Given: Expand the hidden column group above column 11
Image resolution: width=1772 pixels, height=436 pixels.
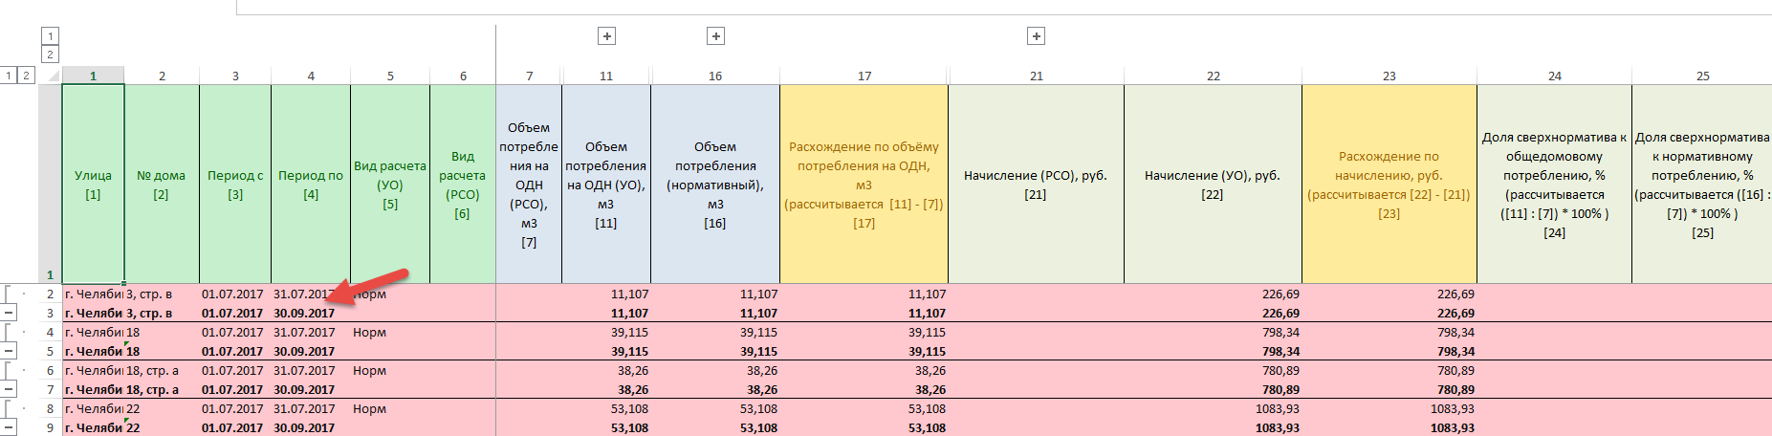Looking at the screenshot, I should coord(606,36).
